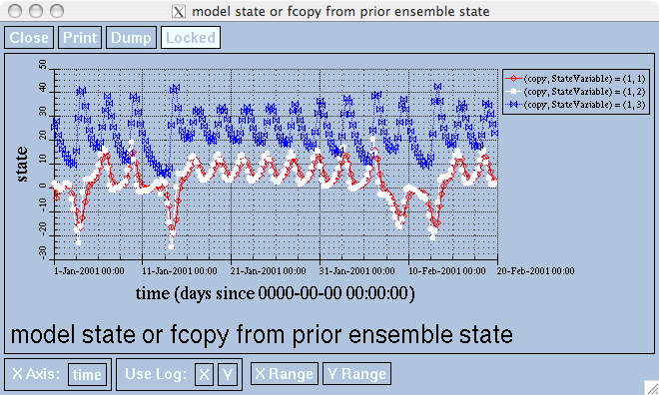Toggle log scale for Y axis
This screenshot has width=659, height=395.
[x=228, y=374]
